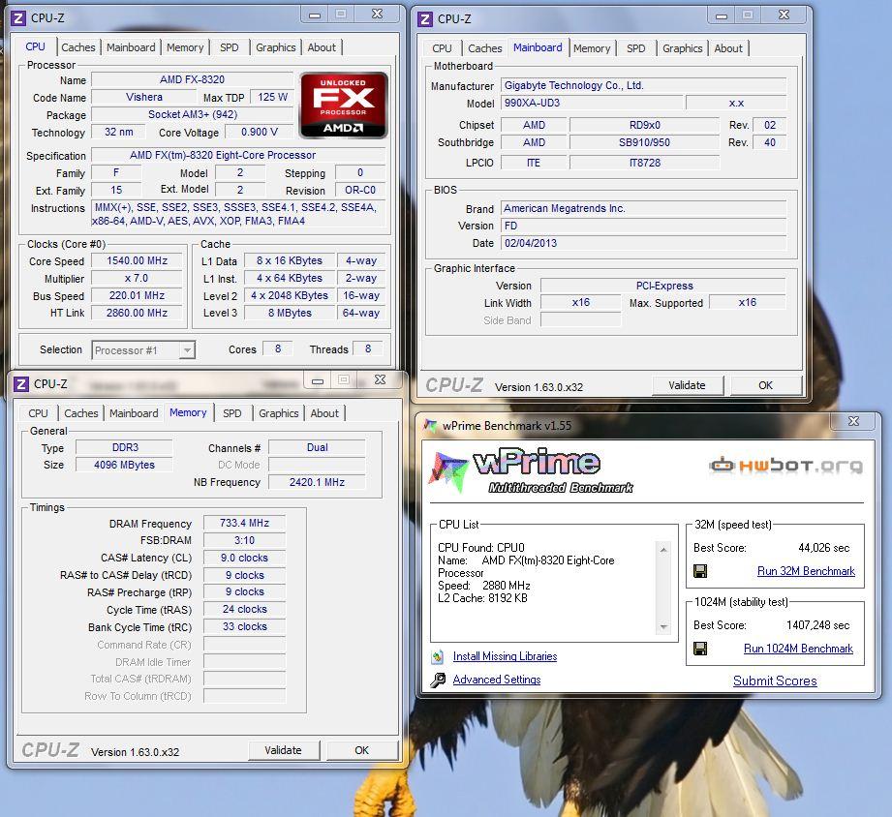892x817 pixels.
Task: Click the BIOS date 02/04/2013 field
Action: pyautogui.click(x=643, y=243)
